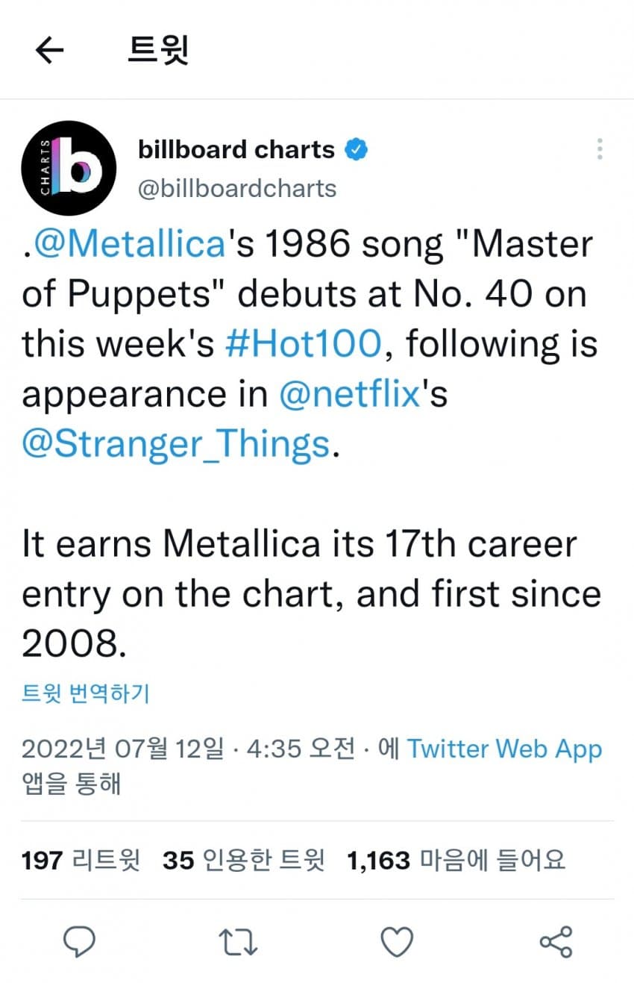Tap the reply speech bubble icon
Viewport: 634px width, 983px height.
[x=79, y=942]
